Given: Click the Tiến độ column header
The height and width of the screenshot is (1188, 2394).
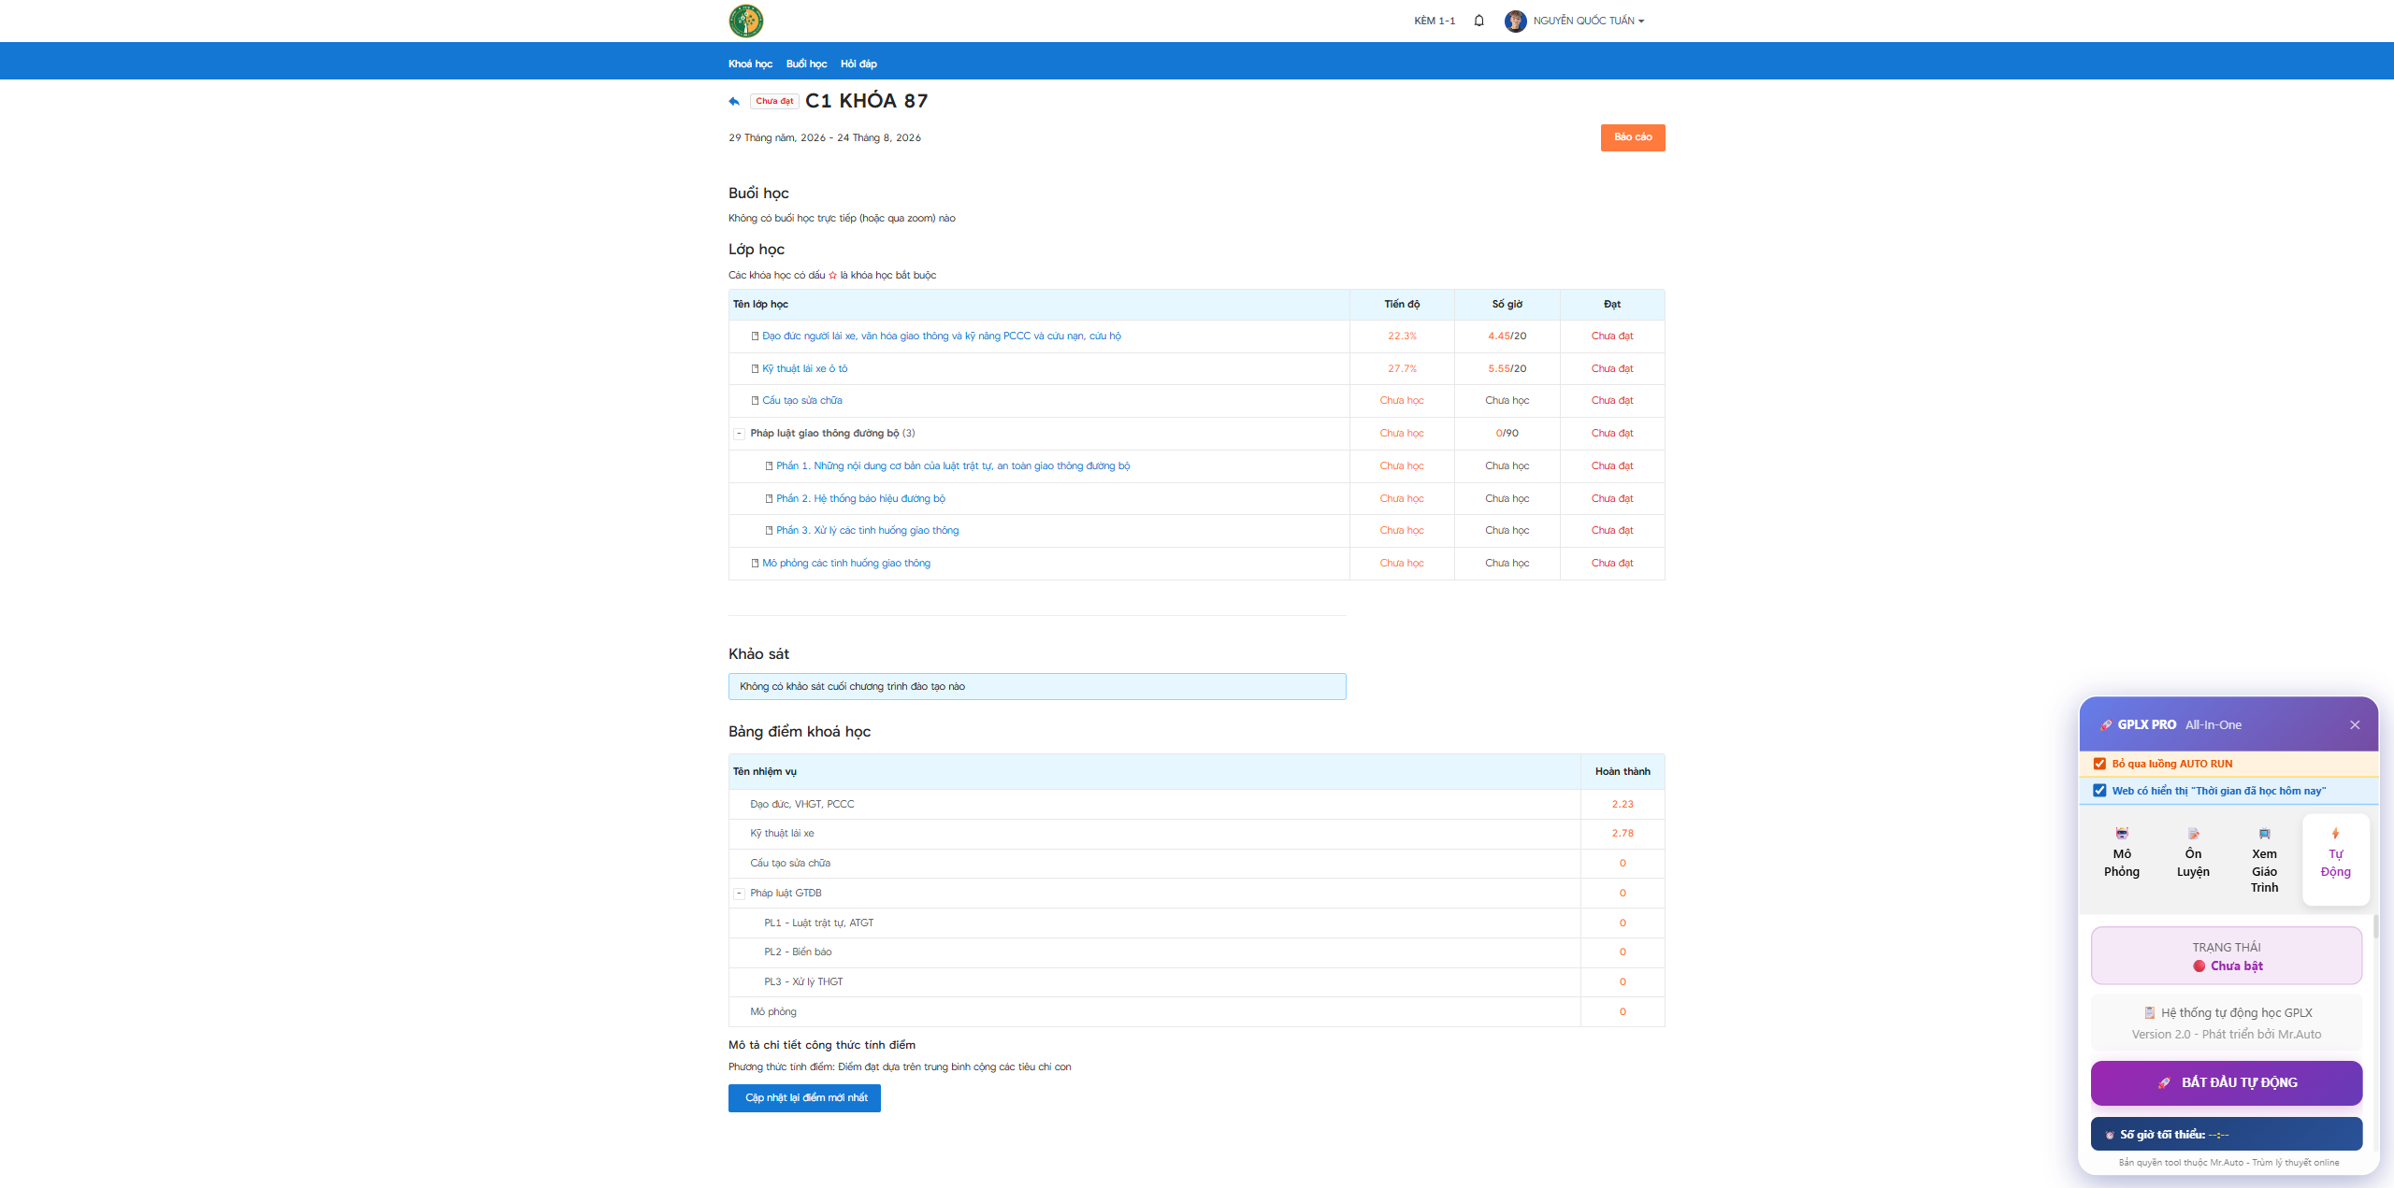Looking at the screenshot, I should click(x=1401, y=305).
